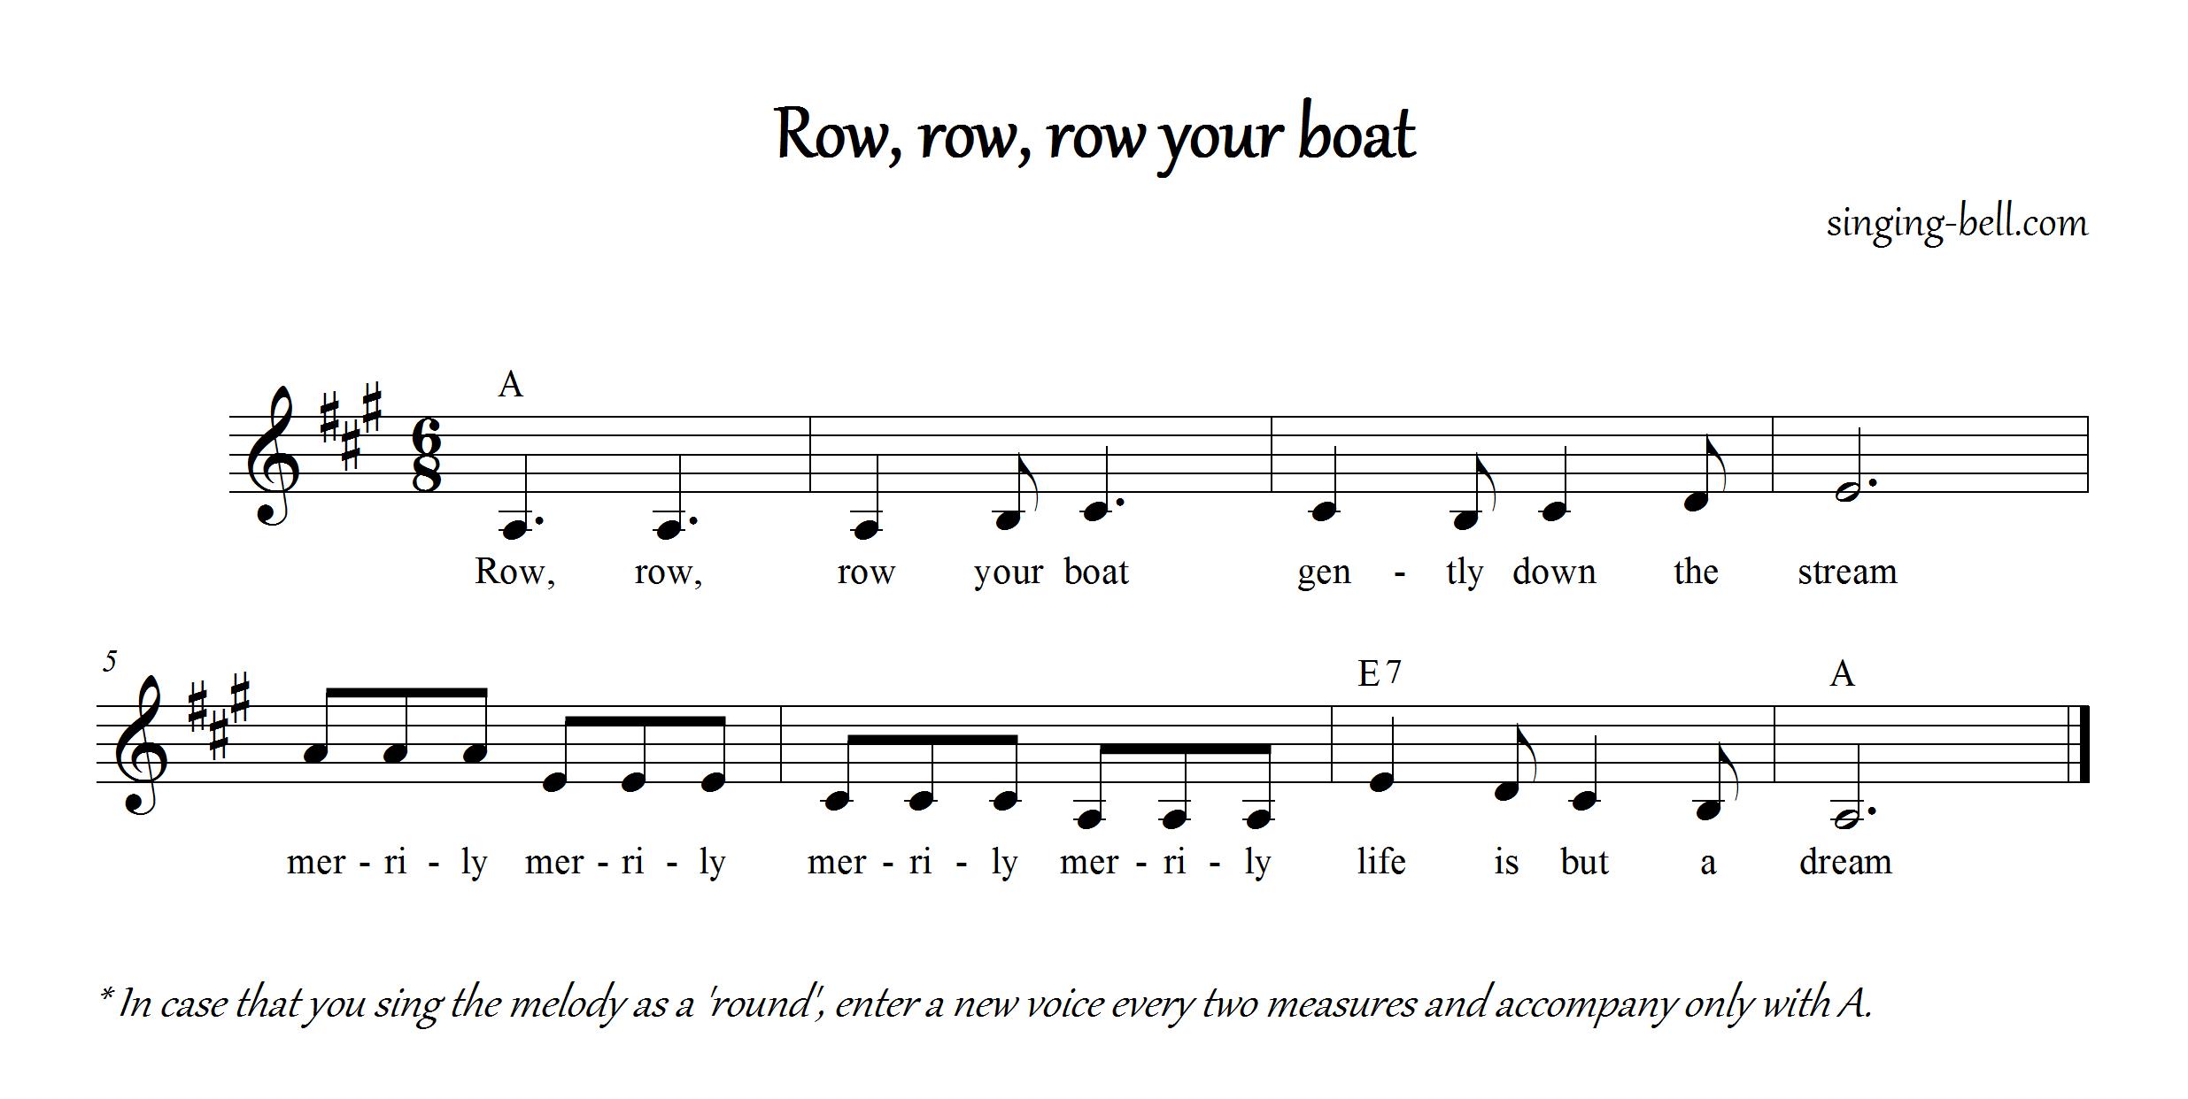Expand the second staff system line
Viewport: 2188px width, 1099px height.
[x=1094, y=715]
